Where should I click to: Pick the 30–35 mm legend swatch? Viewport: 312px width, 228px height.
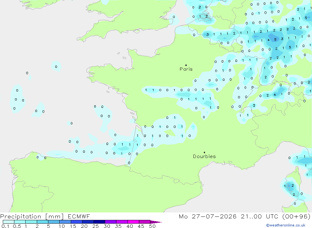(111, 222)
